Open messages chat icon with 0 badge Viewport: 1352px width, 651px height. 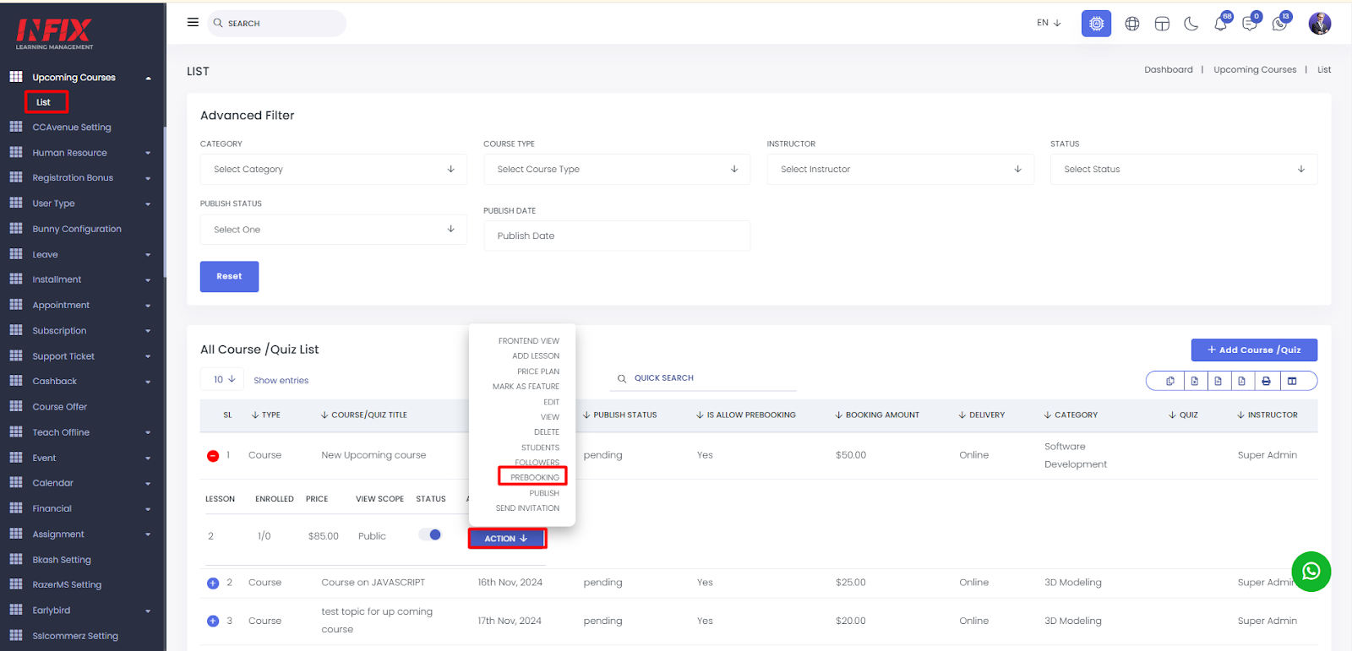click(1251, 23)
